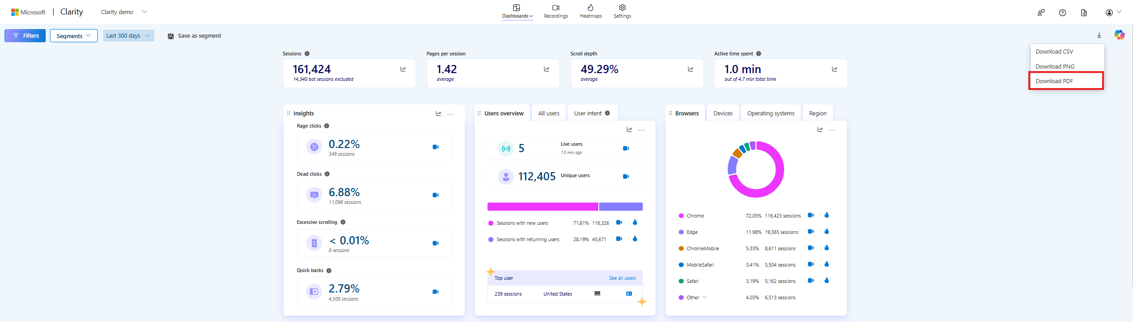Click the download arrow icon
This screenshot has width=1133, height=322.
[x=1099, y=35]
